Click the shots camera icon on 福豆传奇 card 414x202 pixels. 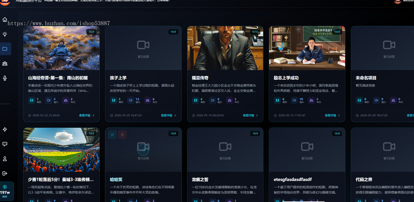(213, 100)
